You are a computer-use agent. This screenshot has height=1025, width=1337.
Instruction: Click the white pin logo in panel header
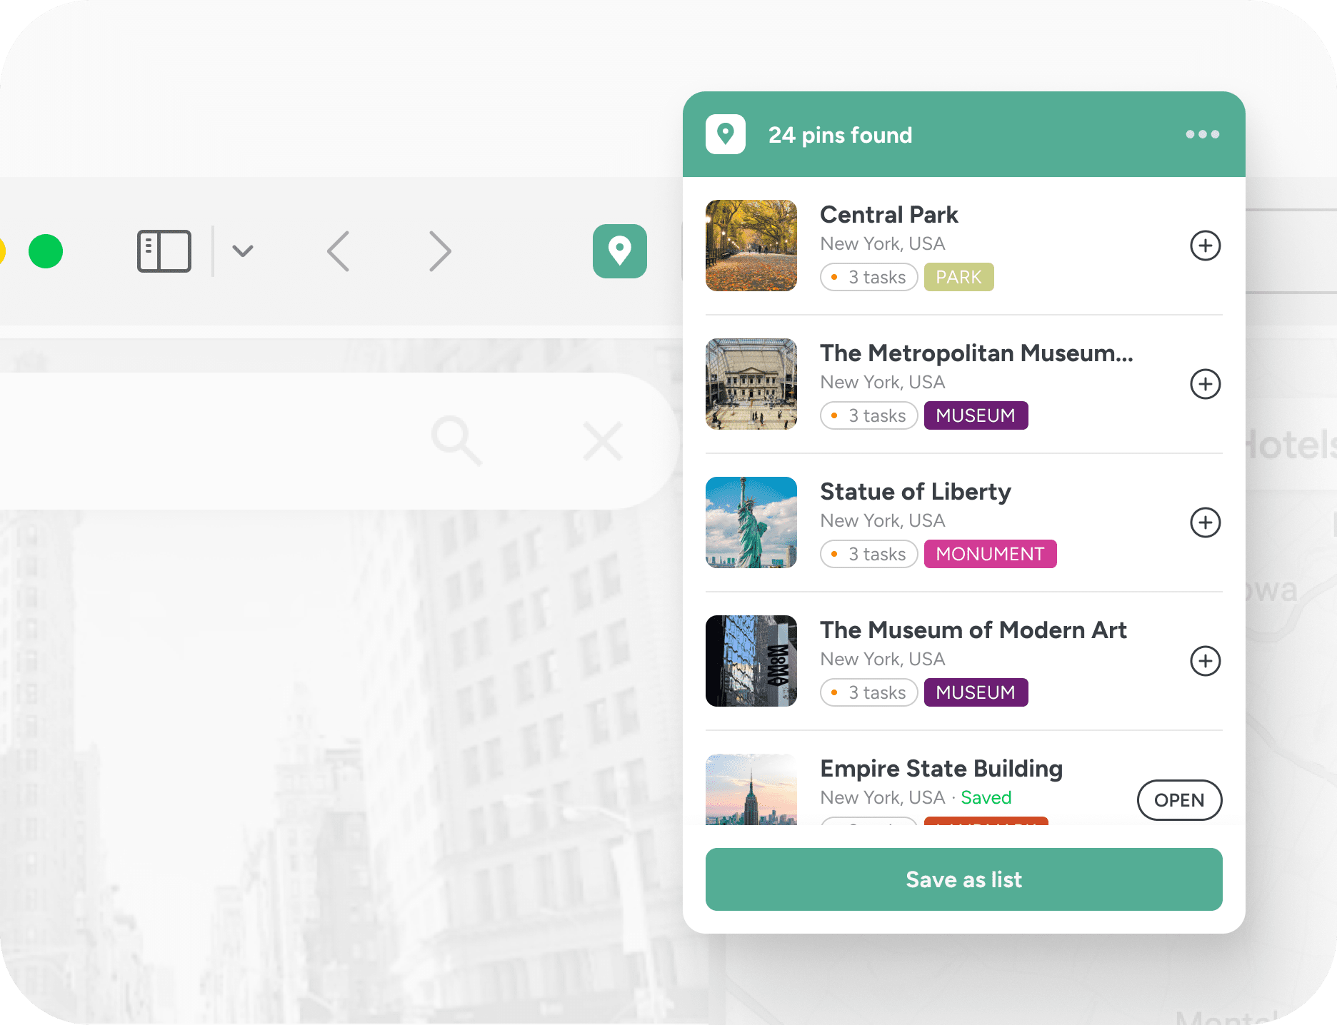click(726, 134)
